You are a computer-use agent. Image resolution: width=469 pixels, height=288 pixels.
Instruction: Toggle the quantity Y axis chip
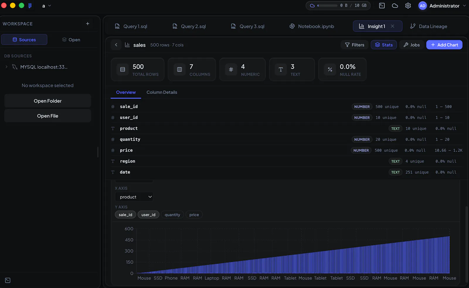[172, 215]
